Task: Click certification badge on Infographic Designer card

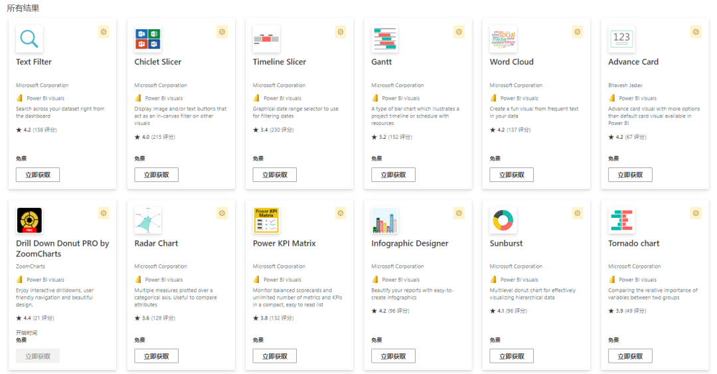Action: [459, 213]
